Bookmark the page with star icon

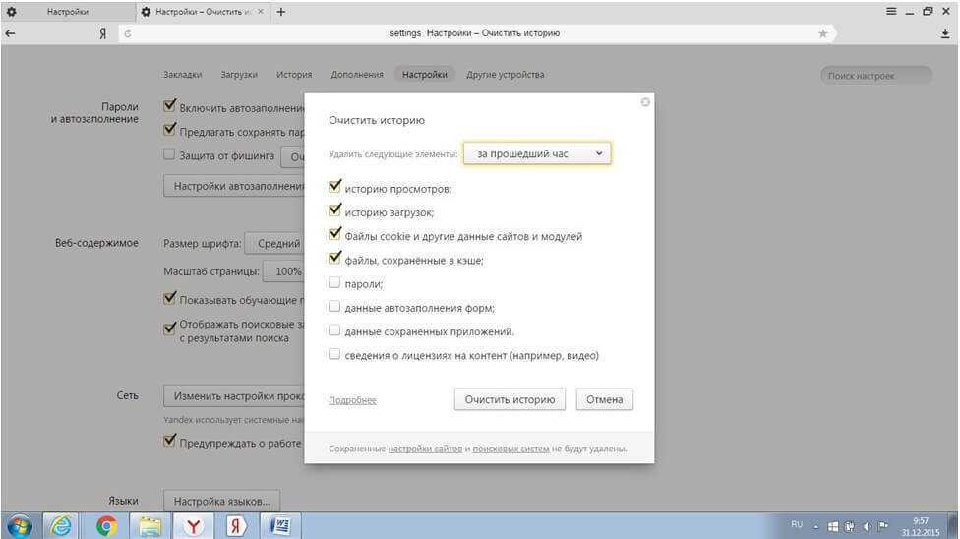coord(823,33)
